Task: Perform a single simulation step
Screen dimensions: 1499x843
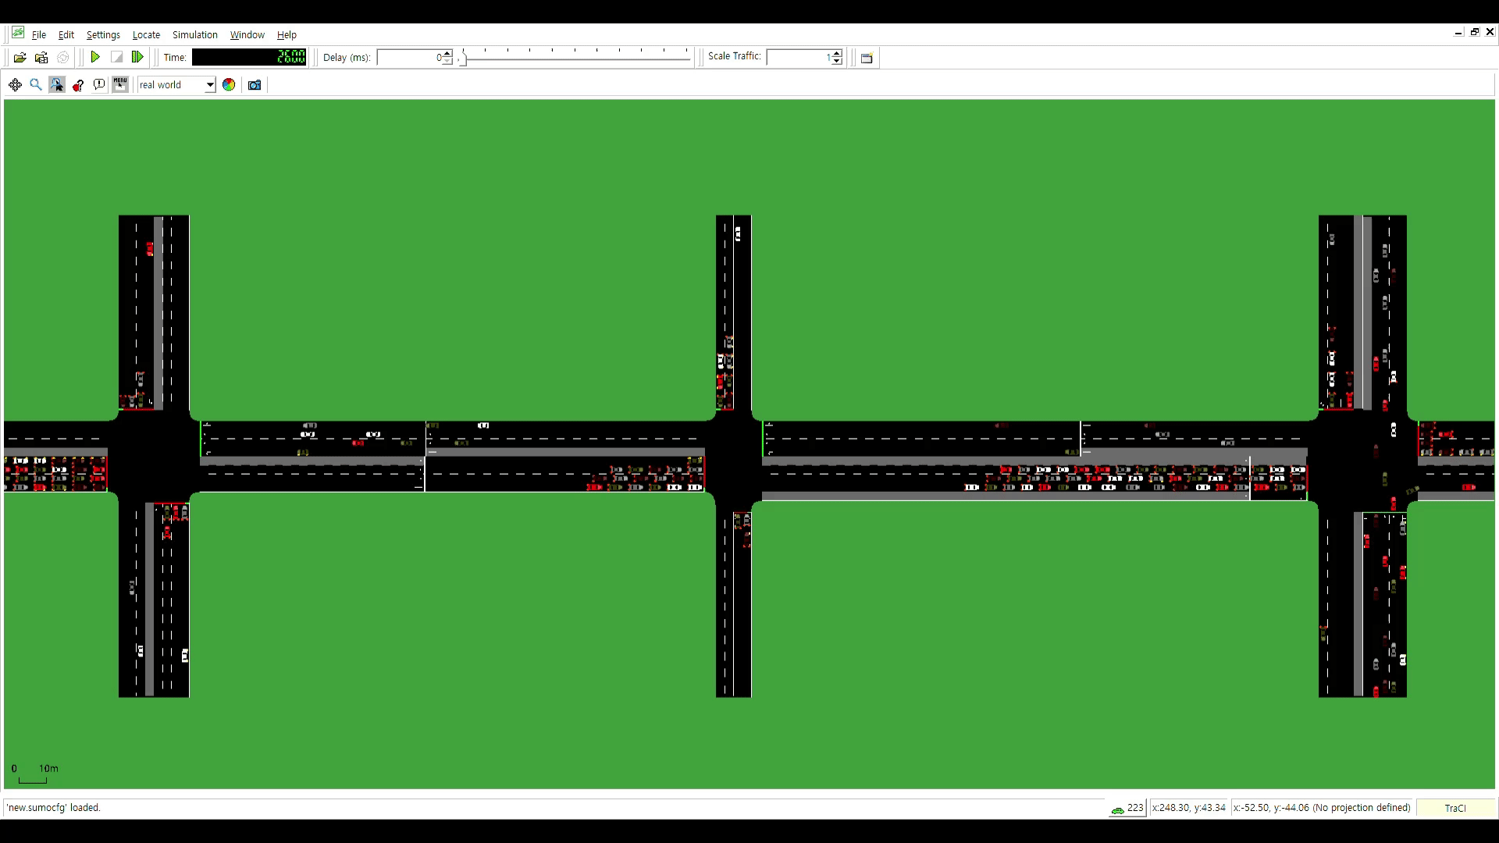Action: click(137, 57)
